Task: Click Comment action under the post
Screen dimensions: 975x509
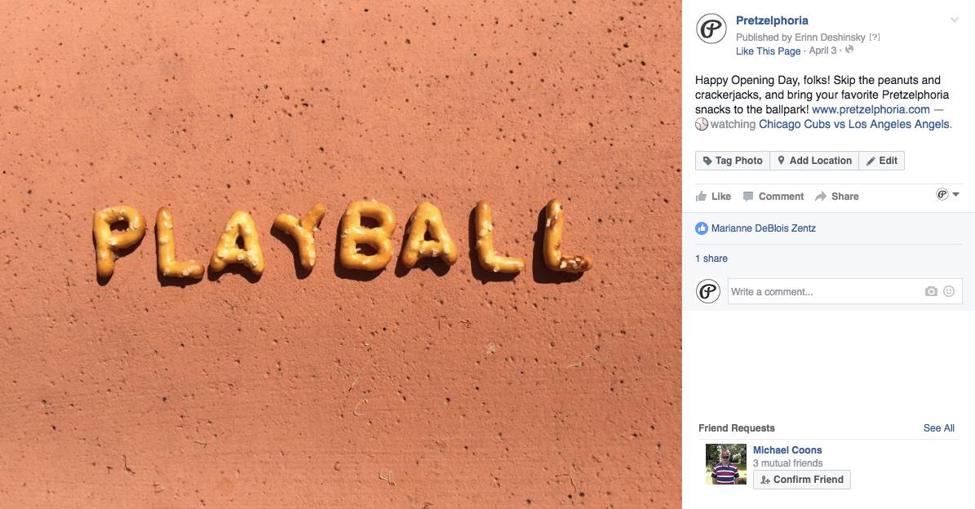Action: pyautogui.click(x=773, y=197)
